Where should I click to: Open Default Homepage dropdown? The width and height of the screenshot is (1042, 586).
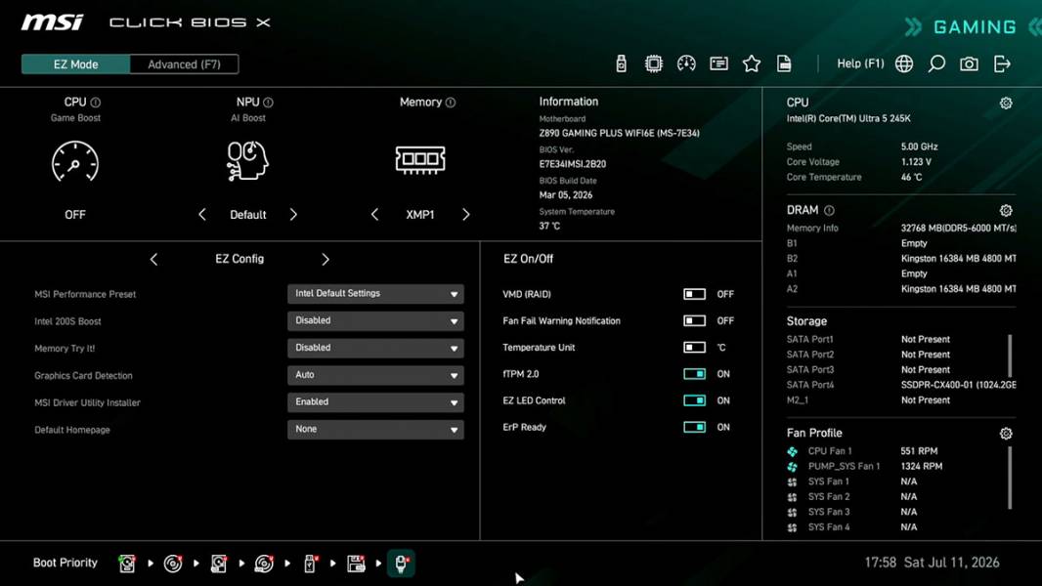point(375,430)
